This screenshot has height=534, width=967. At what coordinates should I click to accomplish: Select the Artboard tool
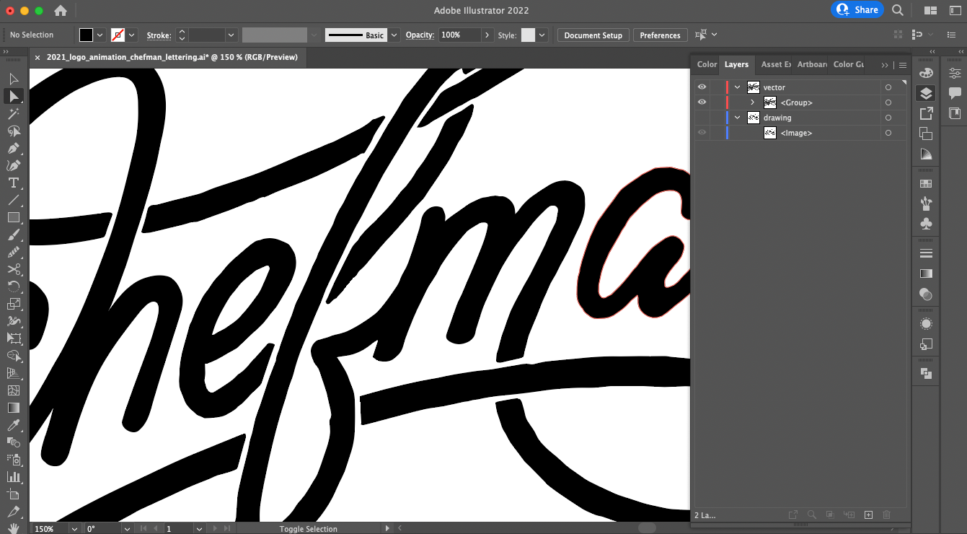(x=14, y=494)
